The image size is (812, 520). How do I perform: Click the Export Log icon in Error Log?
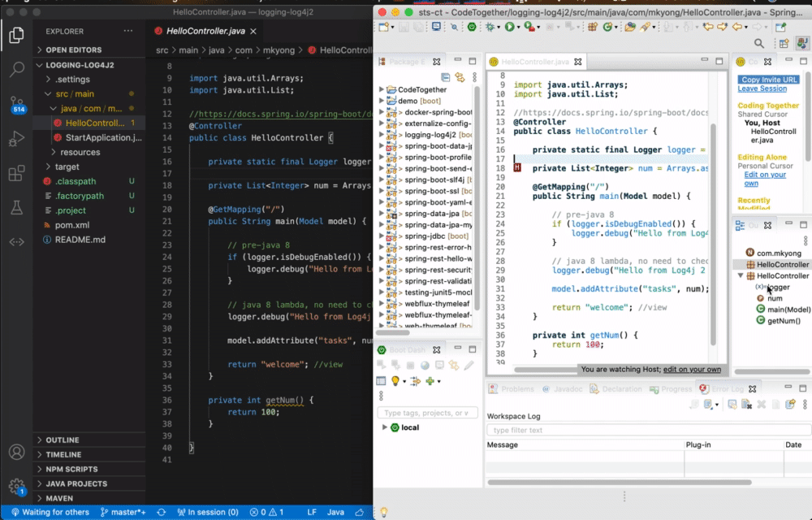[694, 405]
